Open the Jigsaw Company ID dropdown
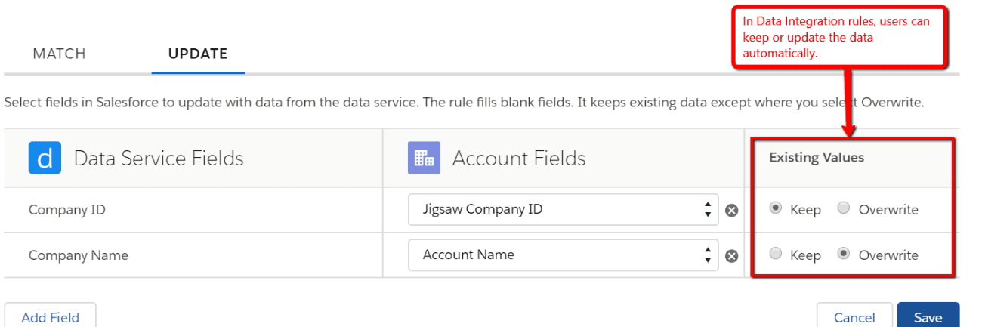The image size is (982, 327). (563, 210)
